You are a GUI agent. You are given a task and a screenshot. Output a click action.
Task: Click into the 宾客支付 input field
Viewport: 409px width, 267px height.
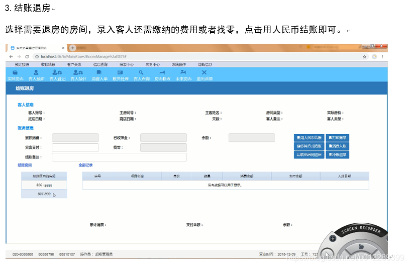pyautogui.click(x=75, y=147)
